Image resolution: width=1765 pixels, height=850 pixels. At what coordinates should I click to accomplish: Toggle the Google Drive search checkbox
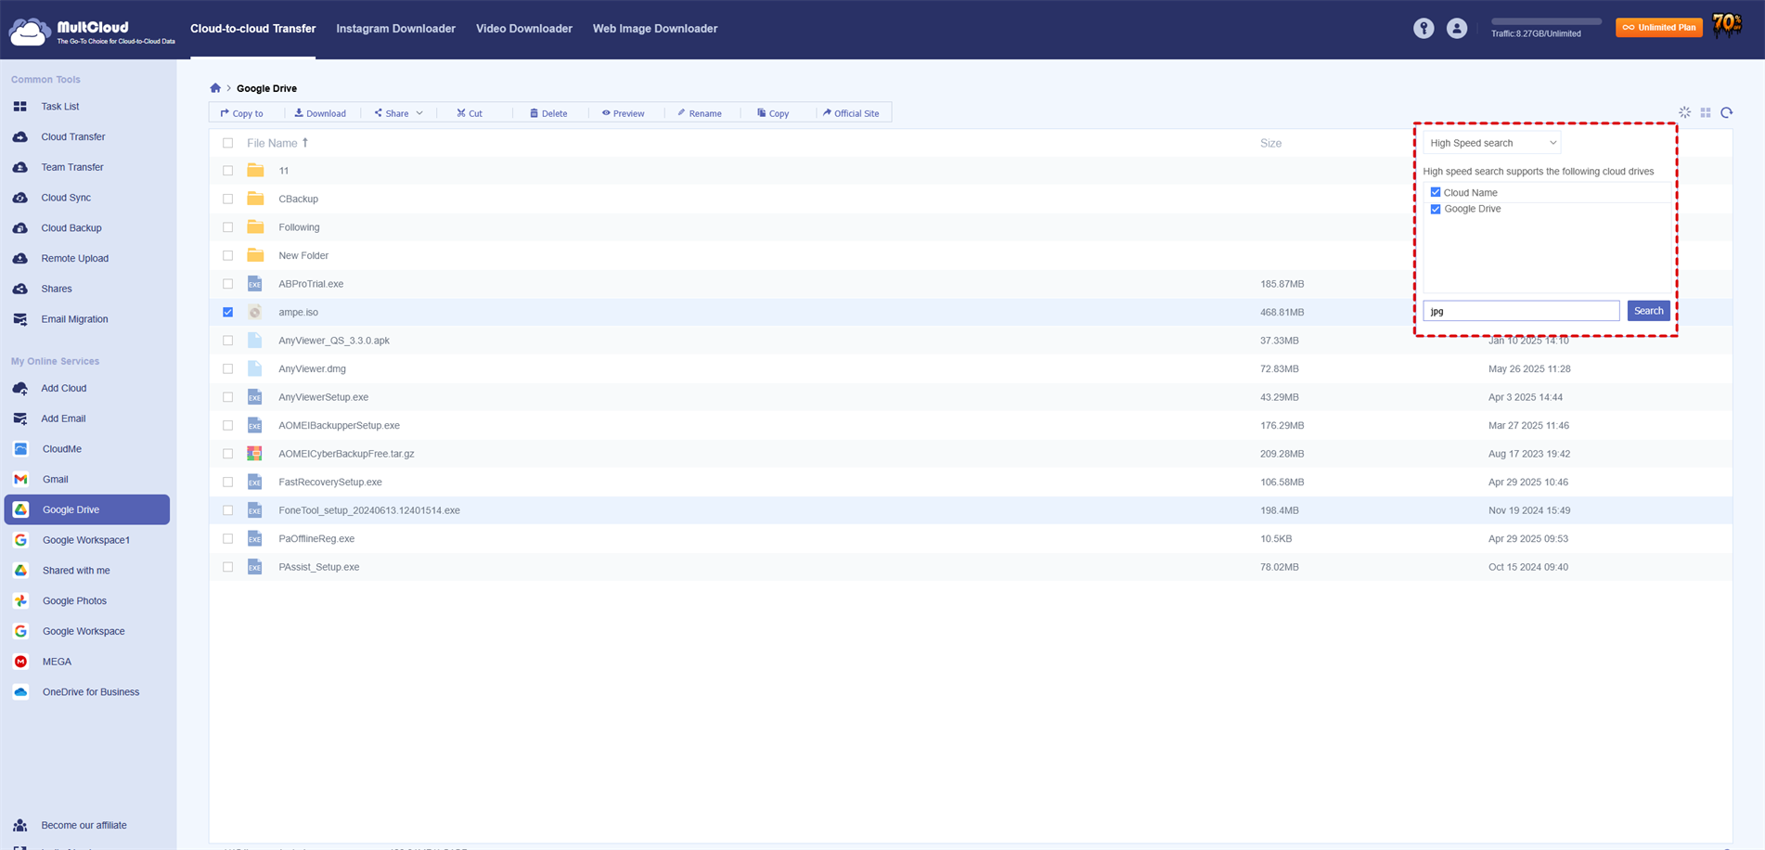pos(1436,210)
